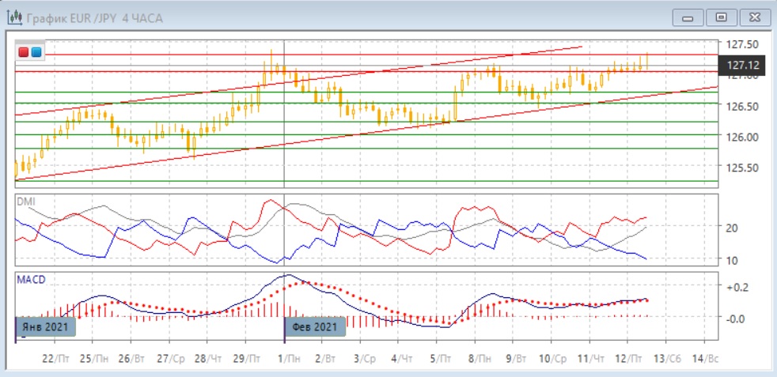The height and width of the screenshot is (377, 777).
Task: Click the 20 level on DMI scale
Action: (x=733, y=228)
